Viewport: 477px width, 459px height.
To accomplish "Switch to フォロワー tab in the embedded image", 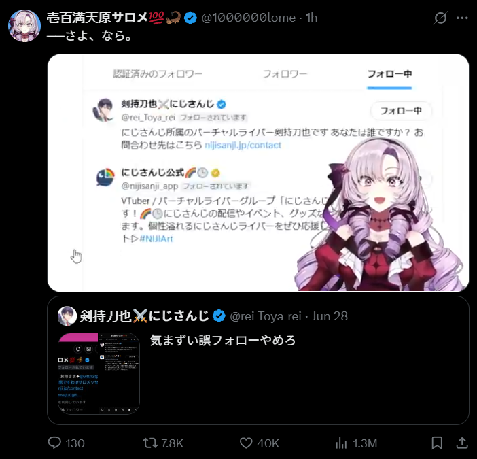I will (285, 74).
